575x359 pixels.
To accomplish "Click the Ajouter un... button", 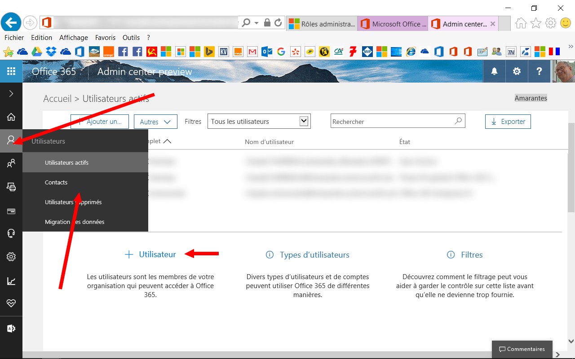I will coord(100,122).
